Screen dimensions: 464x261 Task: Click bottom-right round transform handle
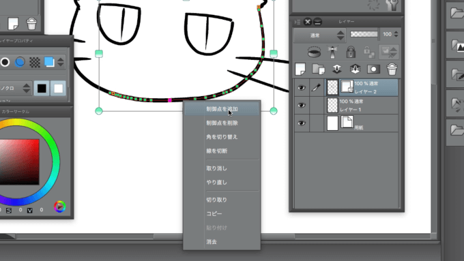pos(274,111)
